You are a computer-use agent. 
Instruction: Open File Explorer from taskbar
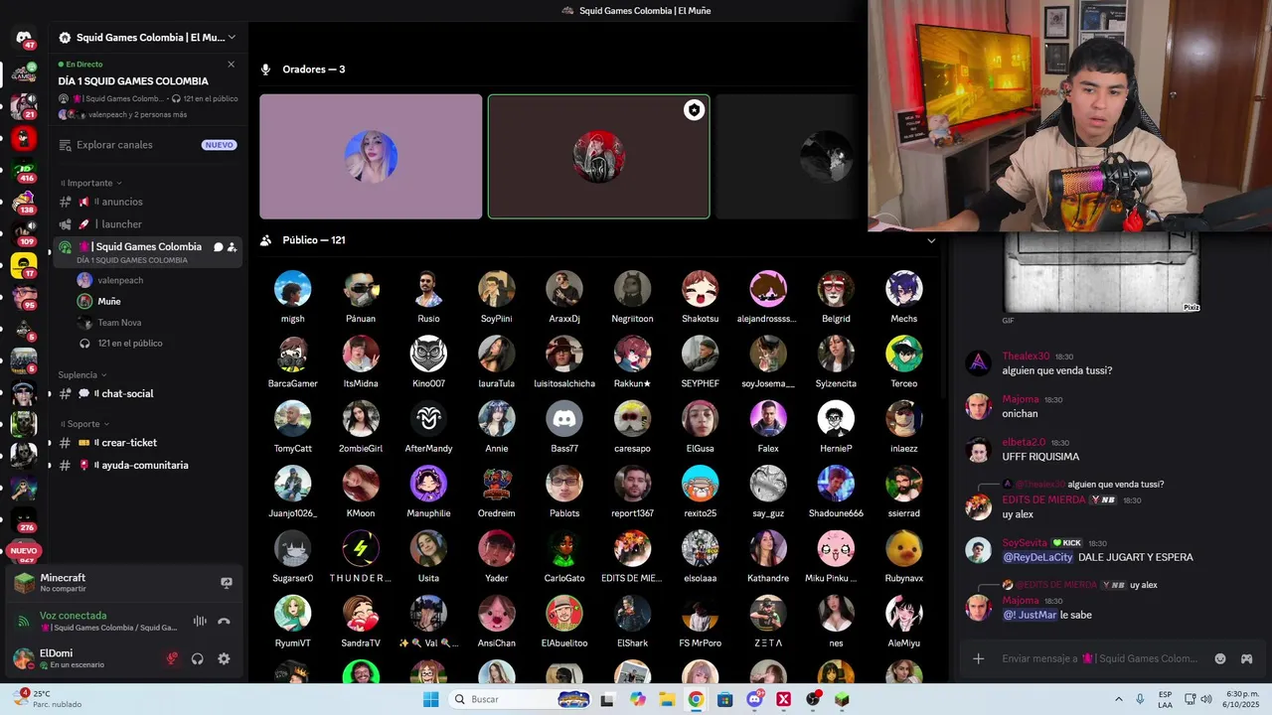pyautogui.click(x=667, y=699)
